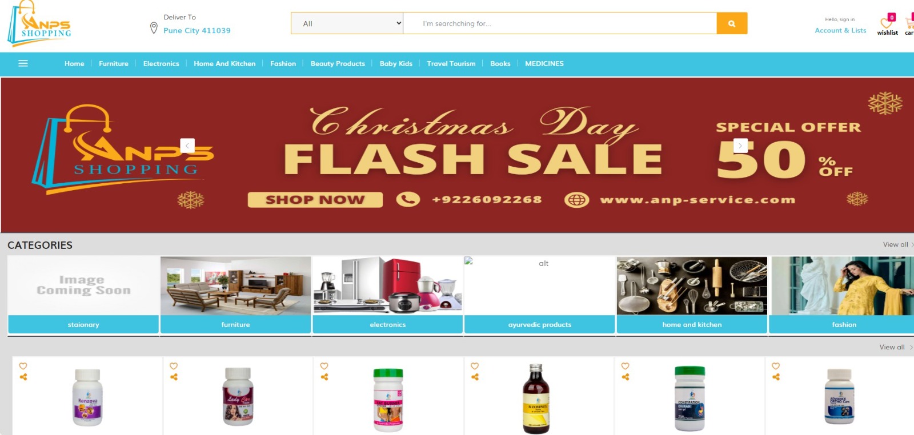Open the All categories search dropdown

347,23
